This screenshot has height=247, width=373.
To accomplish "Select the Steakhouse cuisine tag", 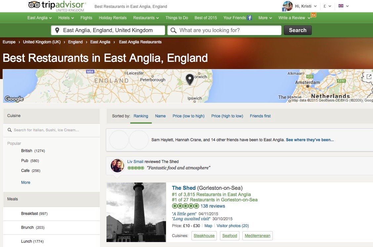I will [204, 235].
